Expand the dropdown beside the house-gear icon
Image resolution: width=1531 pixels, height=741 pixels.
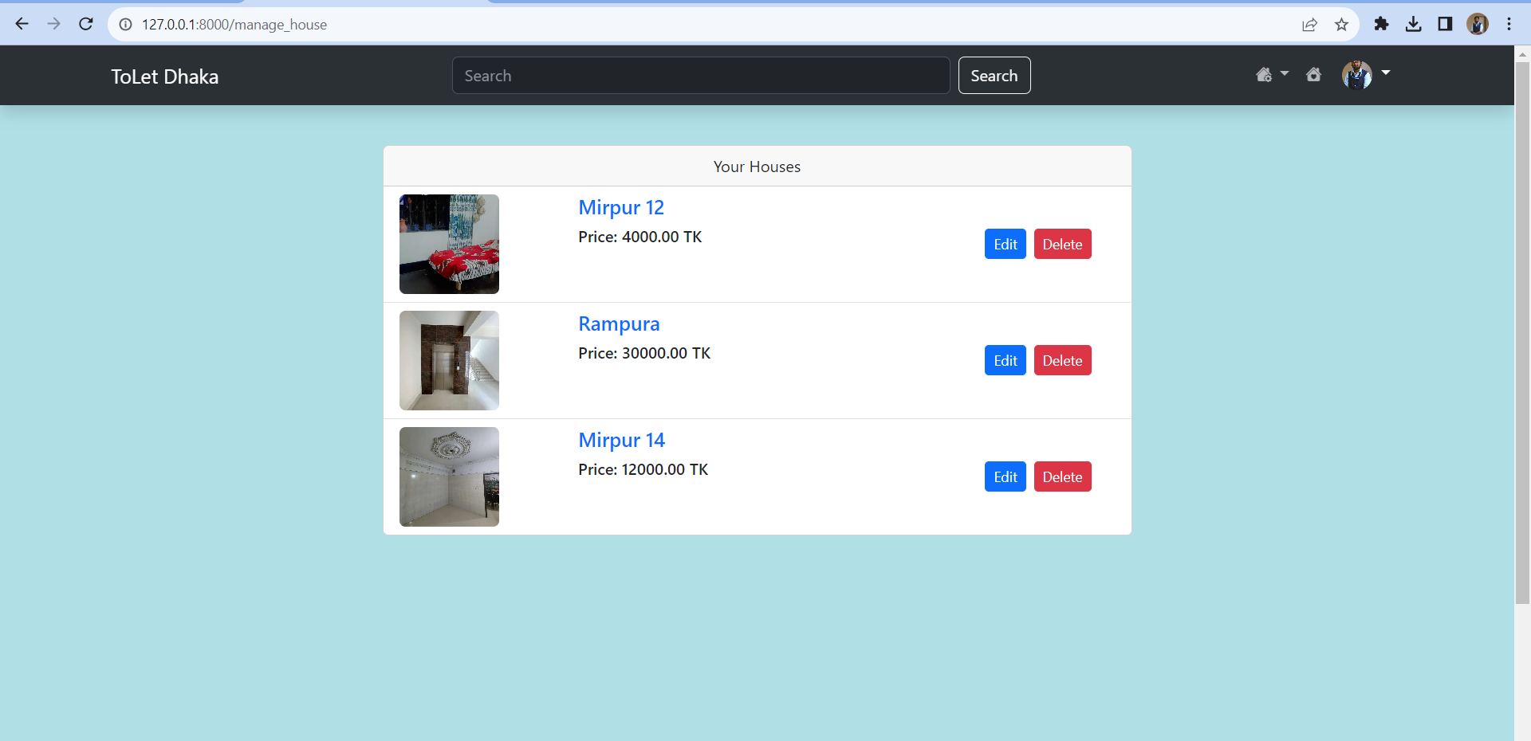(x=1285, y=74)
